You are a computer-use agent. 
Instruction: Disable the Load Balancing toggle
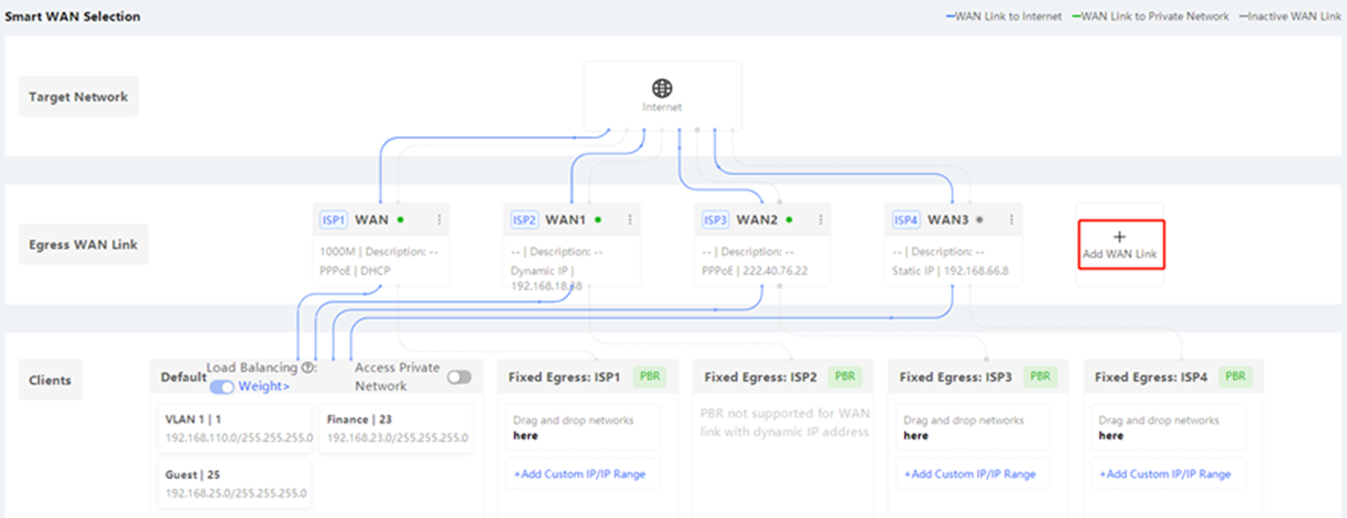pyautogui.click(x=222, y=387)
